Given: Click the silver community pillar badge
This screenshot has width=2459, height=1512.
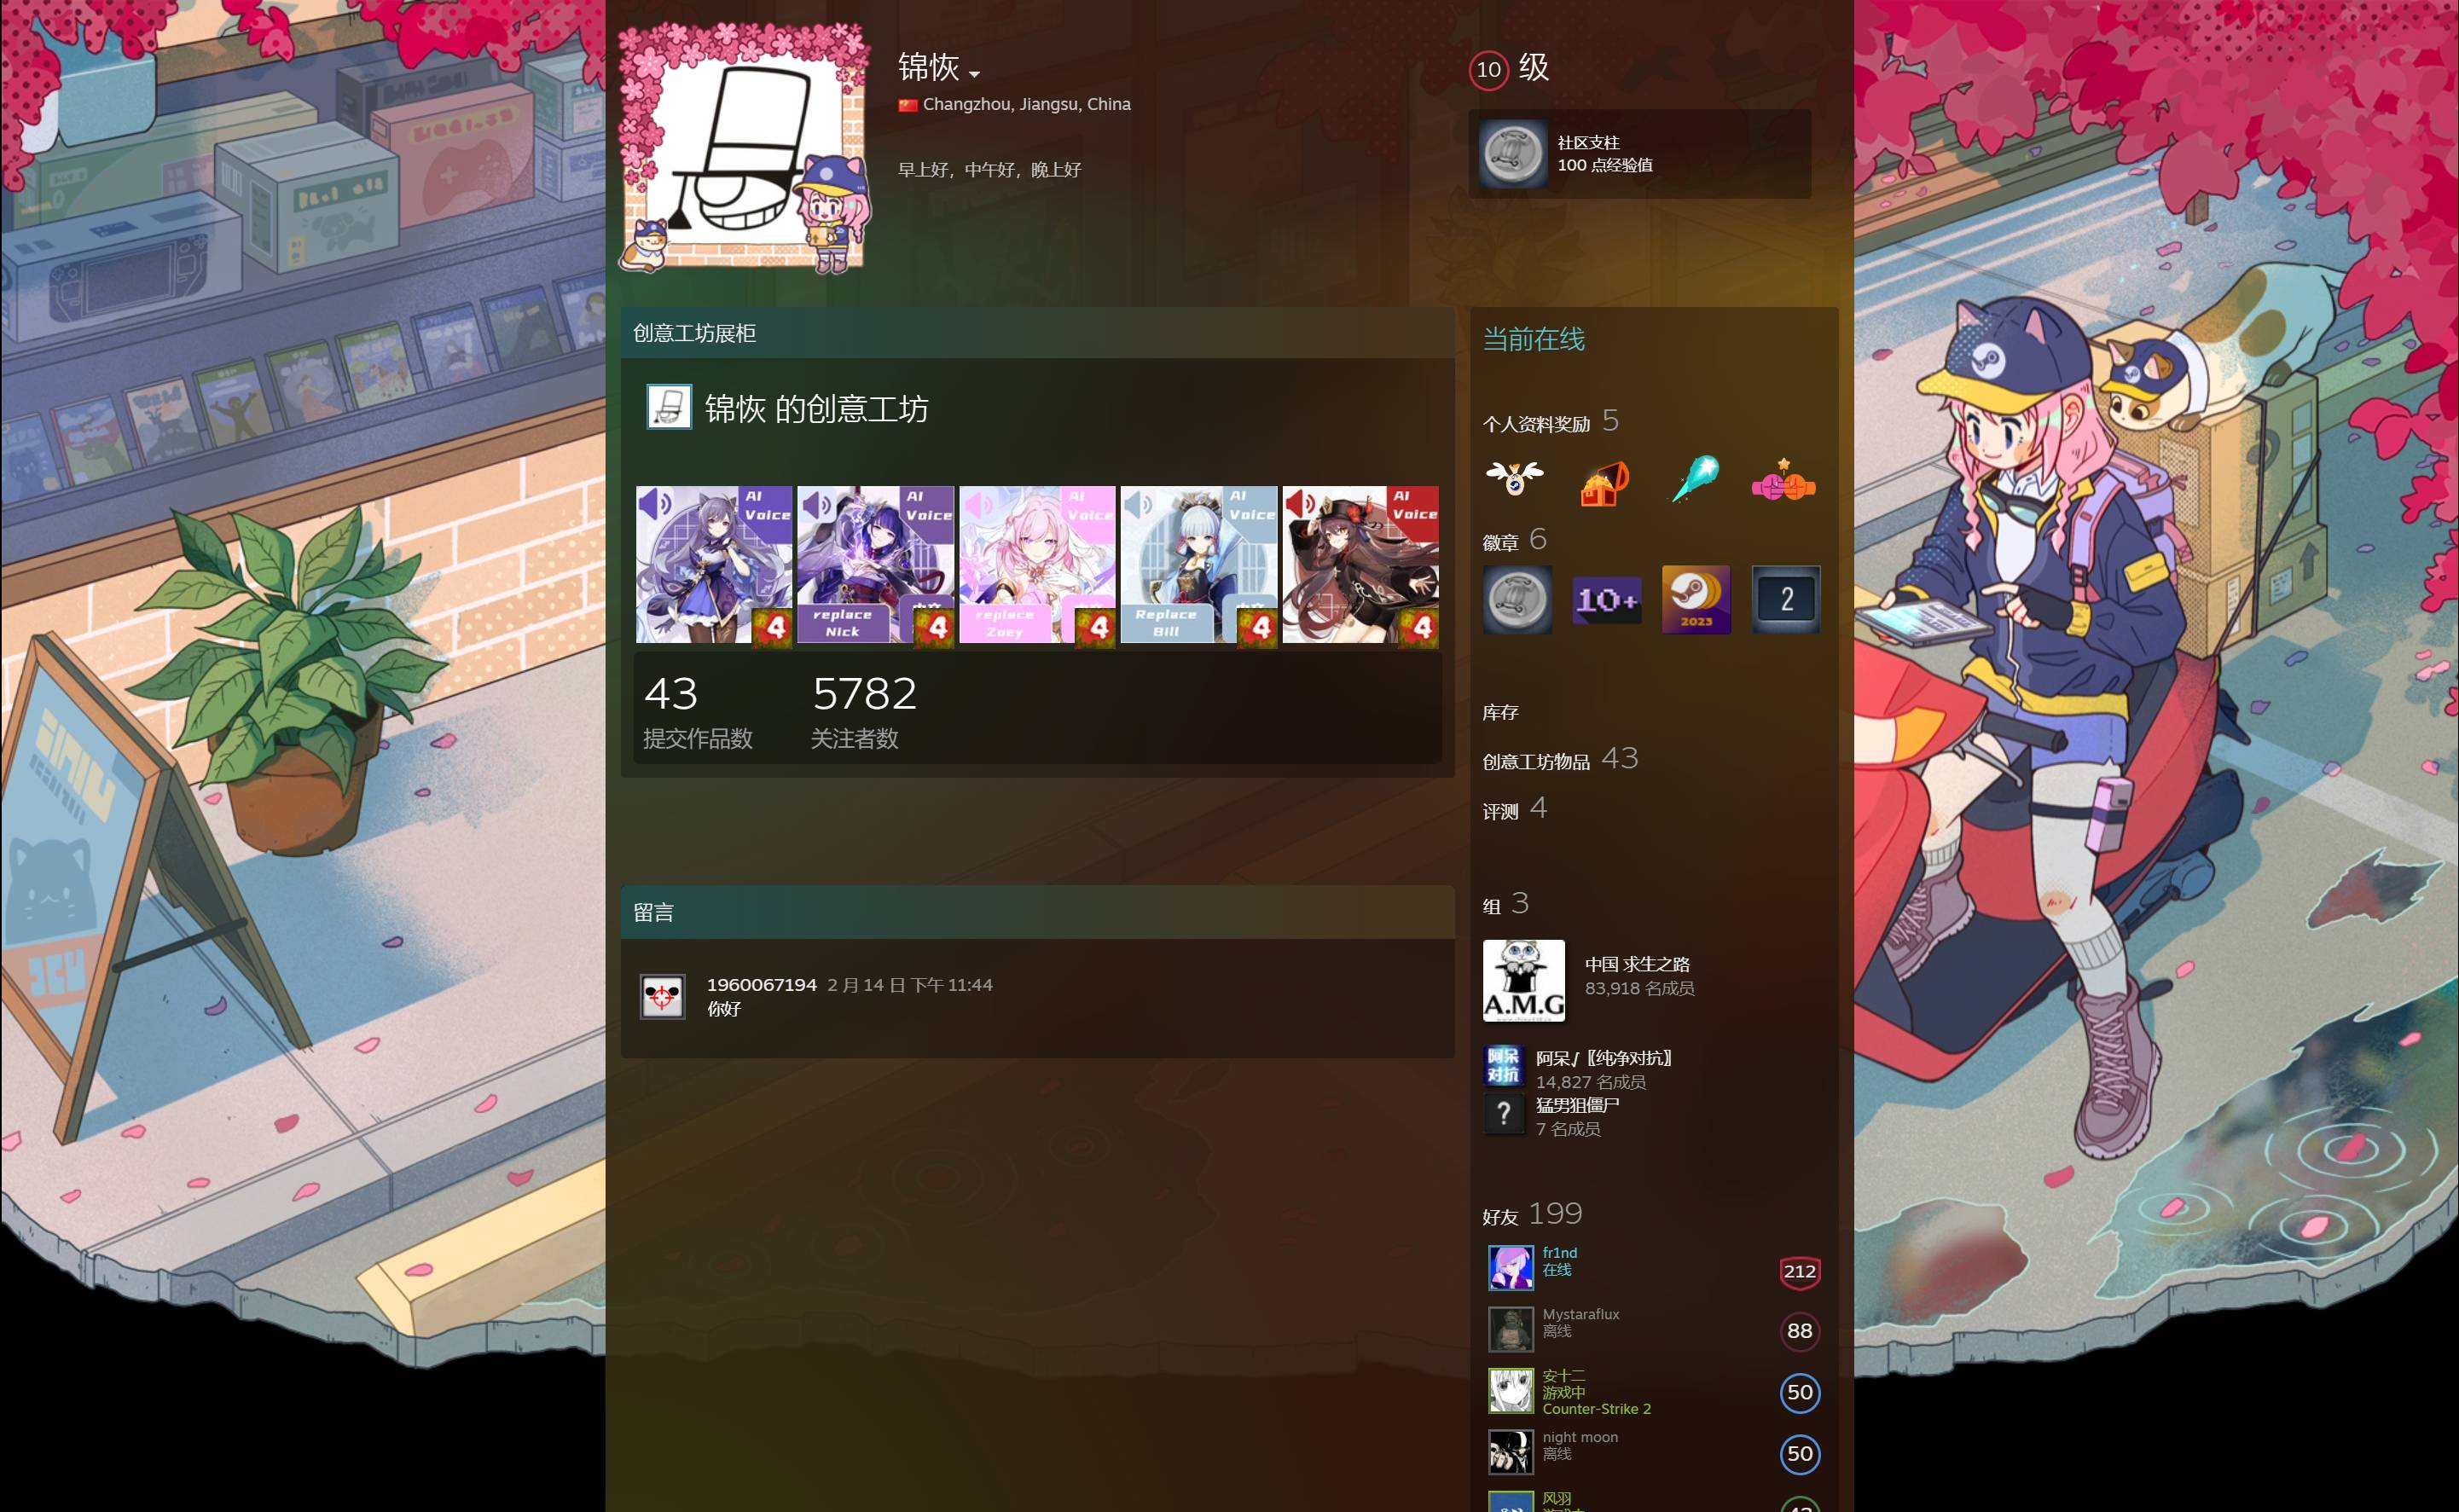Looking at the screenshot, I should coord(1516,599).
